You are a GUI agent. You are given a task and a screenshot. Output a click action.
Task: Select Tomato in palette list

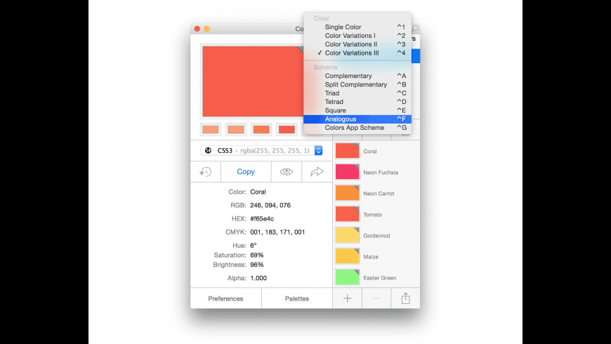376,214
